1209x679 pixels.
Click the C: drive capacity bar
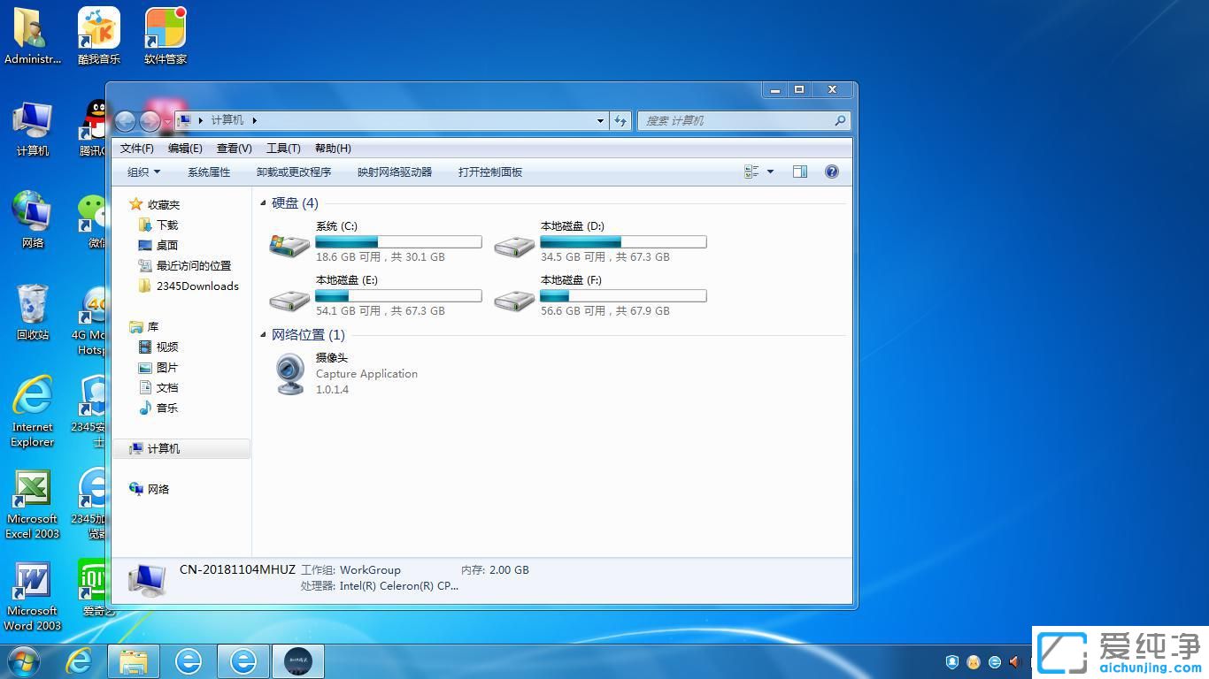tap(397, 241)
